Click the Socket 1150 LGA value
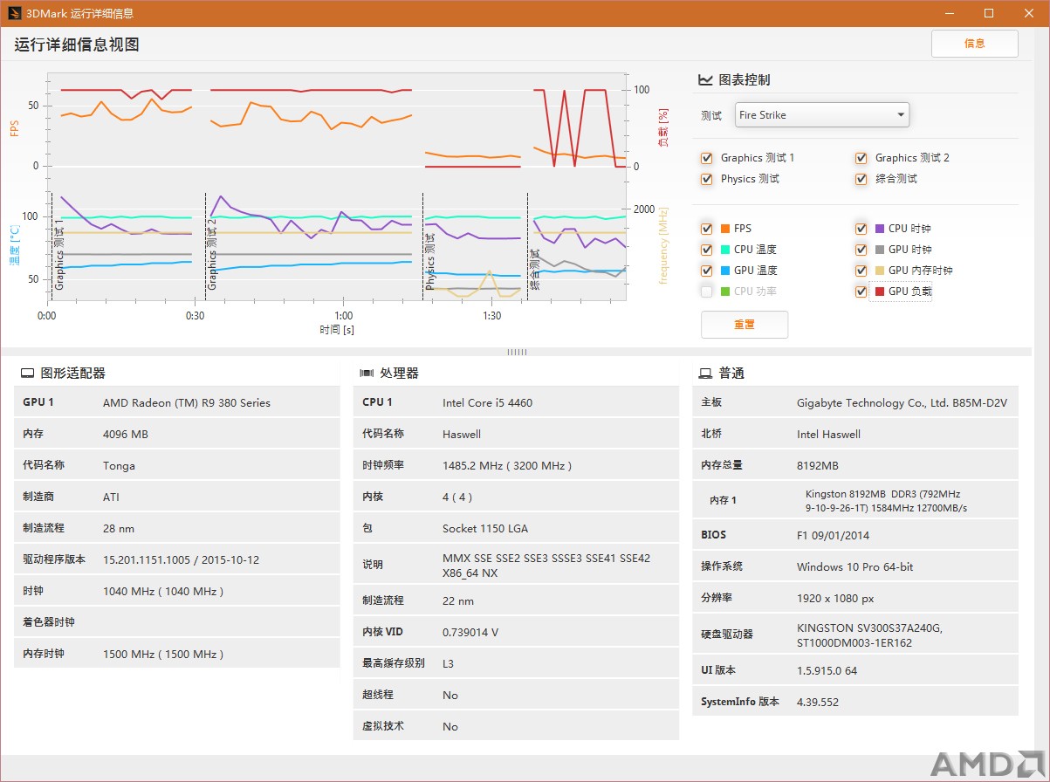The image size is (1050, 782). pos(485,528)
